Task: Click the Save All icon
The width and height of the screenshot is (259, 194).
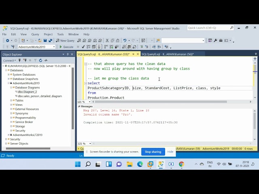Action: pyautogui.click(x=50, y=40)
